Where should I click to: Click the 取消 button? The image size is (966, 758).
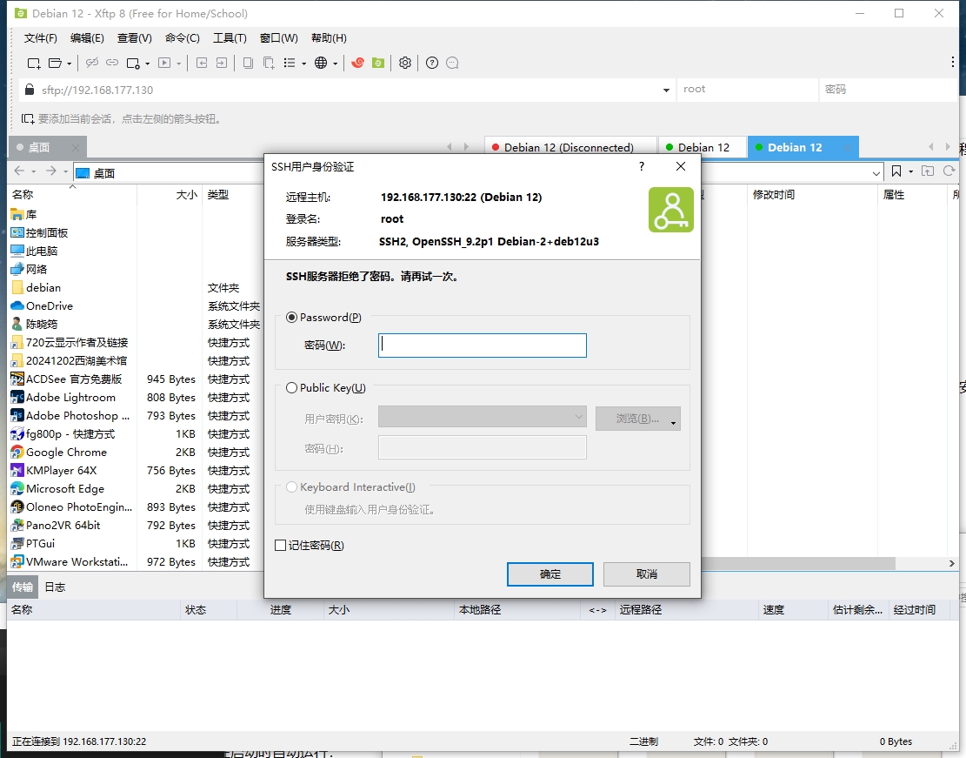pyautogui.click(x=646, y=574)
